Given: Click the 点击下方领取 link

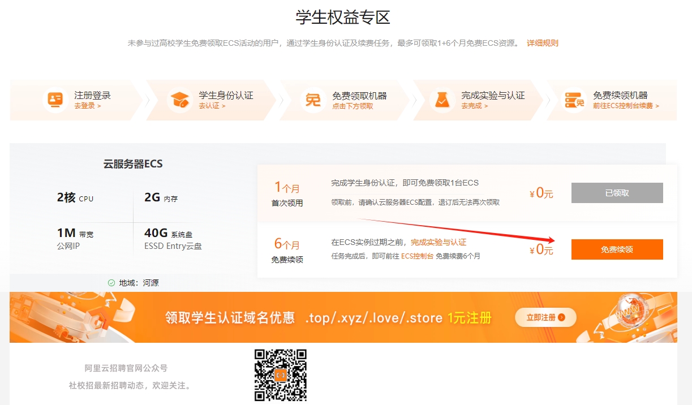Looking at the screenshot, I should [x=353, y=106].
